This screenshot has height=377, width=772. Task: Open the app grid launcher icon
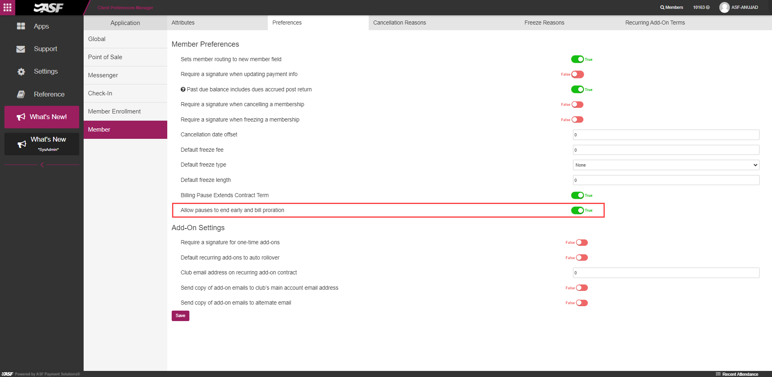[x=7, y=7]
